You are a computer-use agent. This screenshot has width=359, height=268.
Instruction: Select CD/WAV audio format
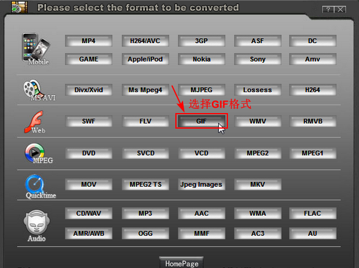pos(89,214)
